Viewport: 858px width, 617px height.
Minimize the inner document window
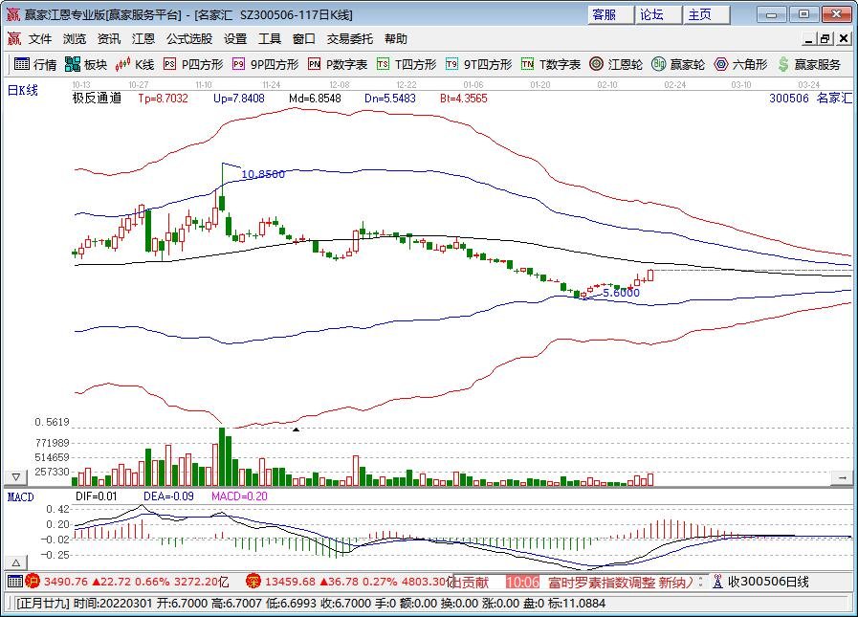[x=809, y=39]
